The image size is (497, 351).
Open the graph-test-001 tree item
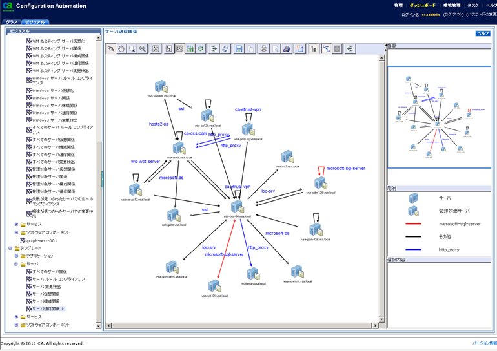[x=41, y=241]
